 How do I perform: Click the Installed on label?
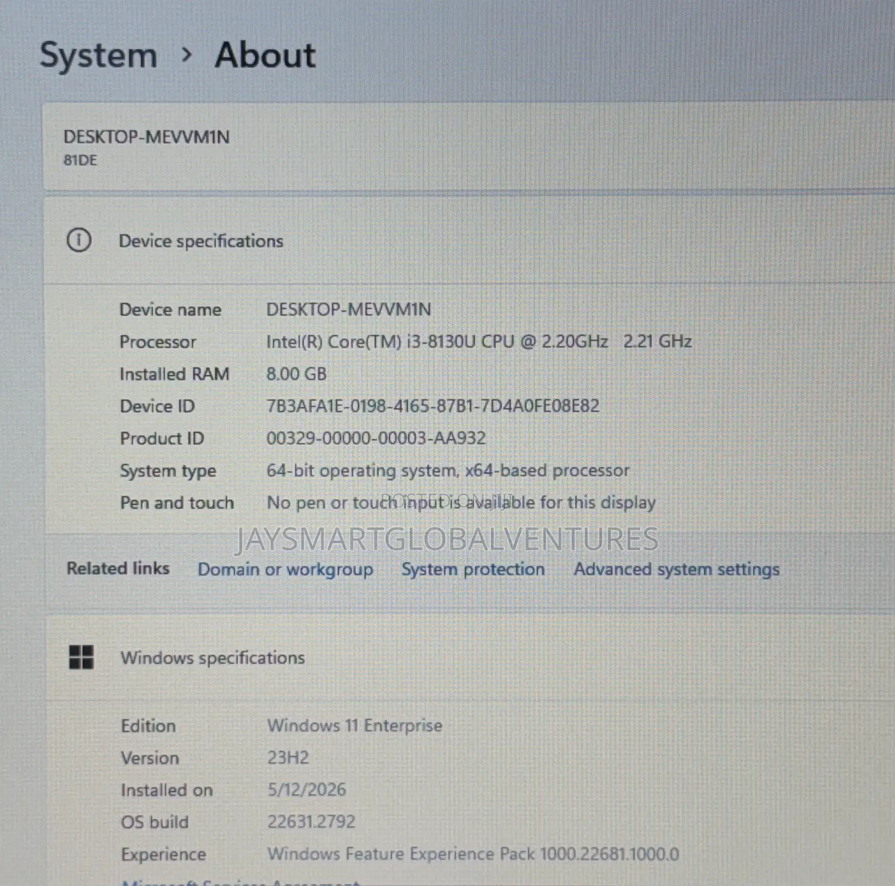167,790
